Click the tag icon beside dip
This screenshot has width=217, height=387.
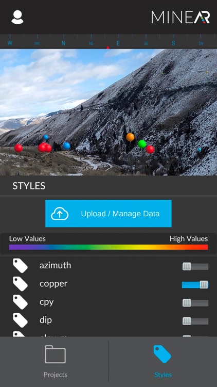pos(20,320)
